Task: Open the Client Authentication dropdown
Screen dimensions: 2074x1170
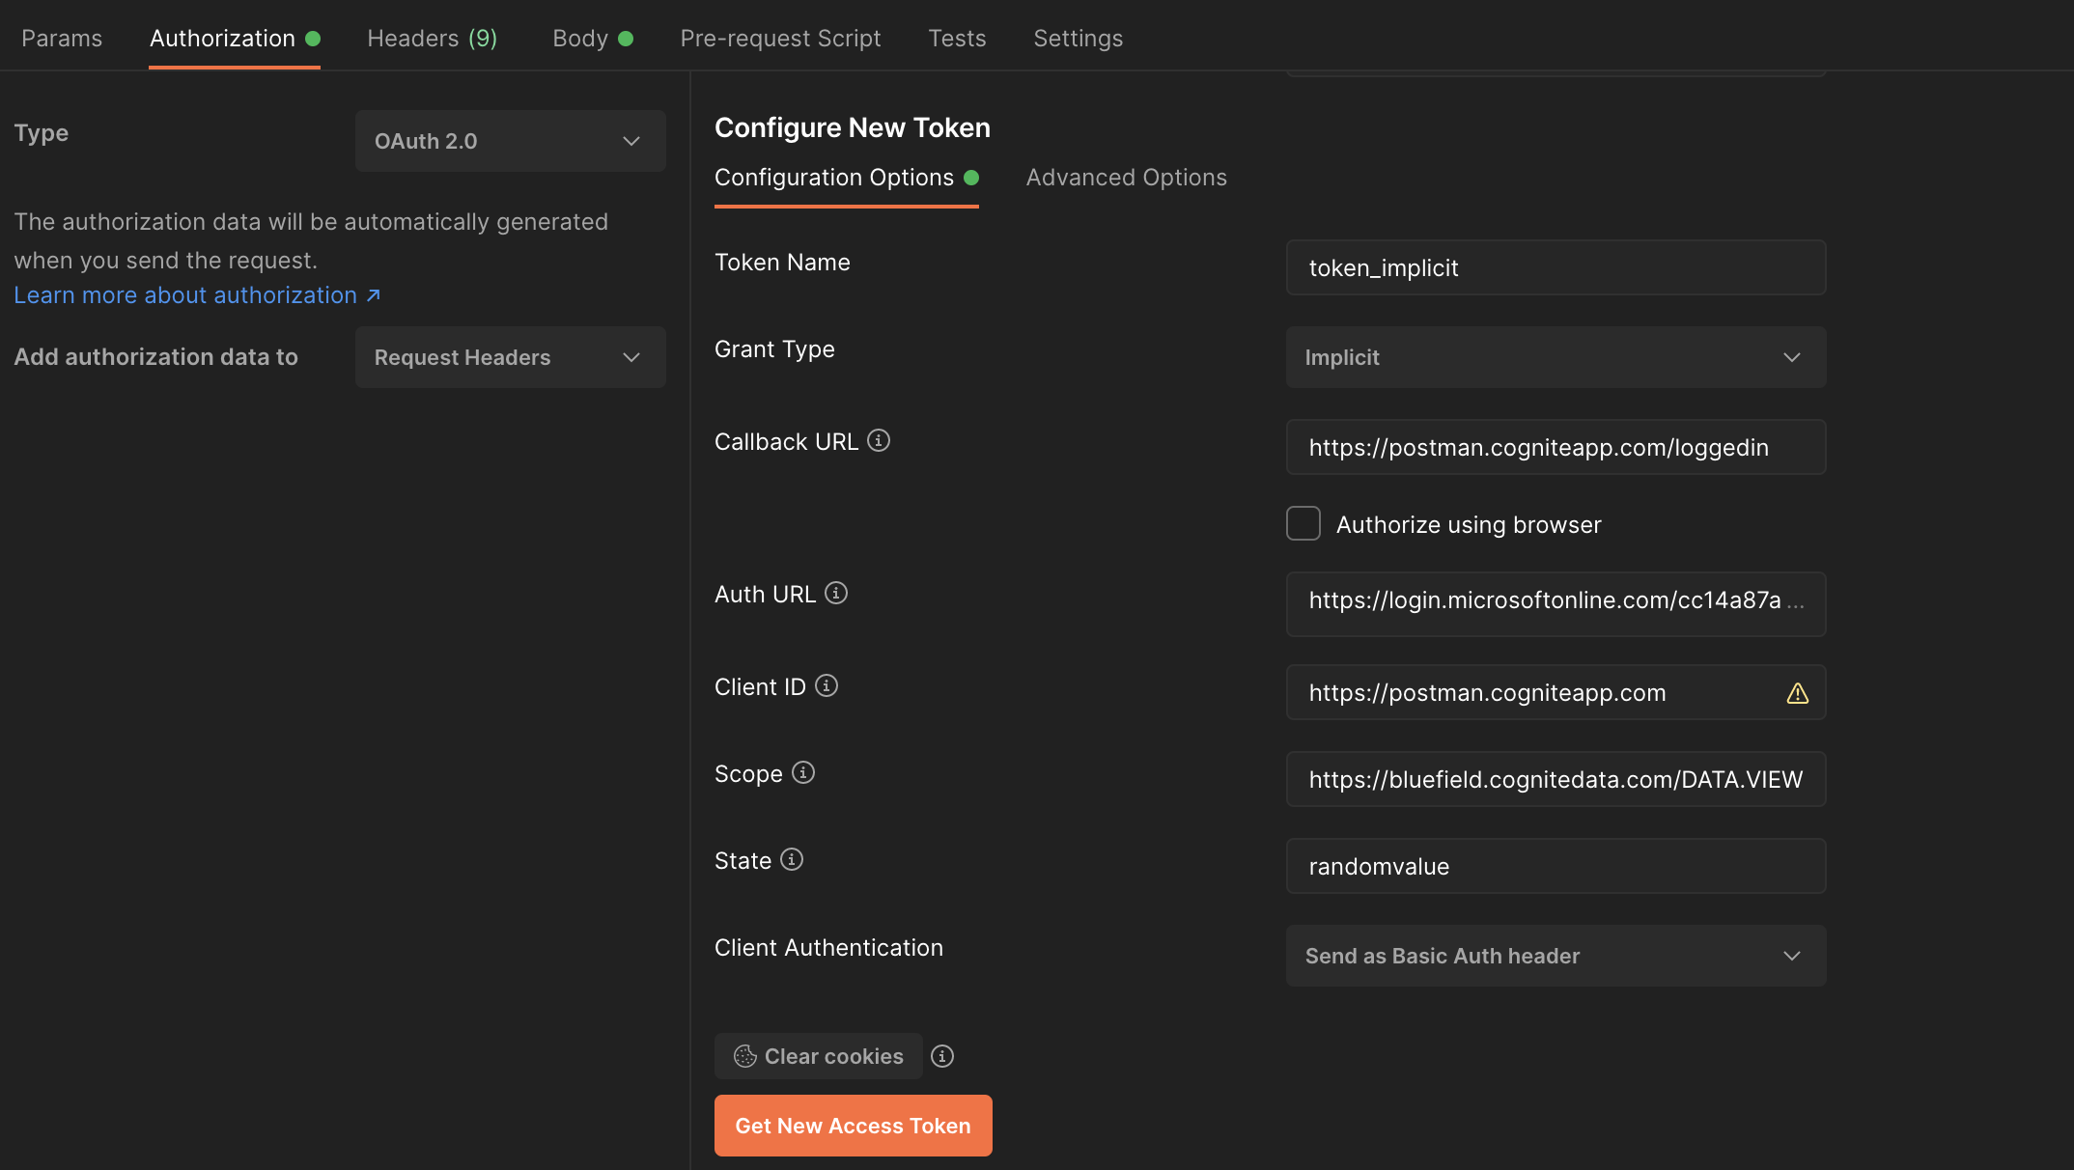Action: tap(1555, 956)
